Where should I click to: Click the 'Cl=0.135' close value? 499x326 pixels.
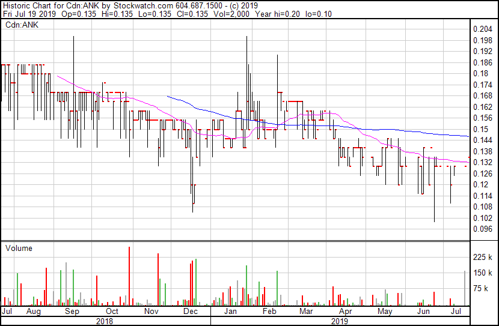(192, 14)
